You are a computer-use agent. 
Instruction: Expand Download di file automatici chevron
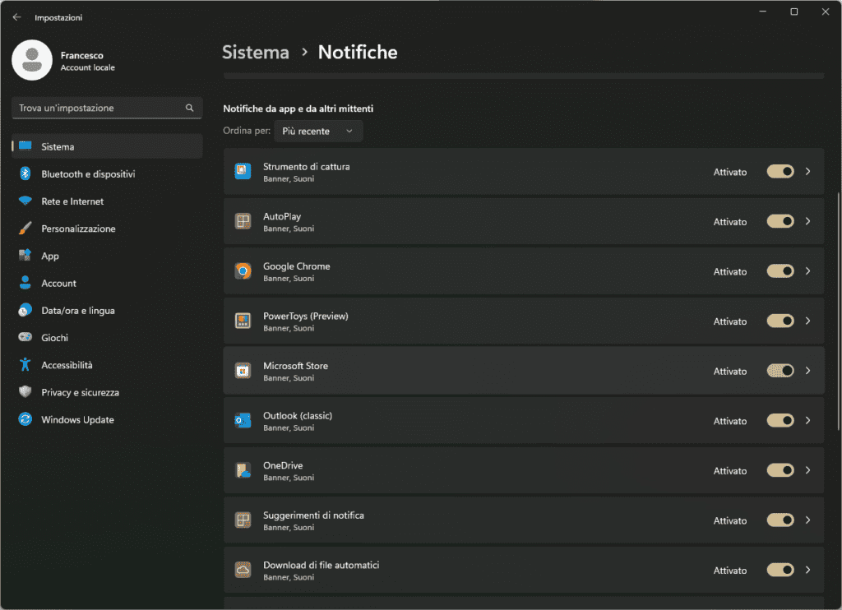tap(808, 570)
